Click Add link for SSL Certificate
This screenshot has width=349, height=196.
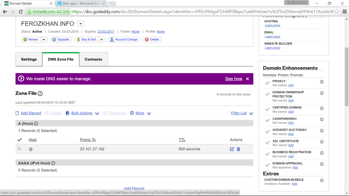(291, 145)
